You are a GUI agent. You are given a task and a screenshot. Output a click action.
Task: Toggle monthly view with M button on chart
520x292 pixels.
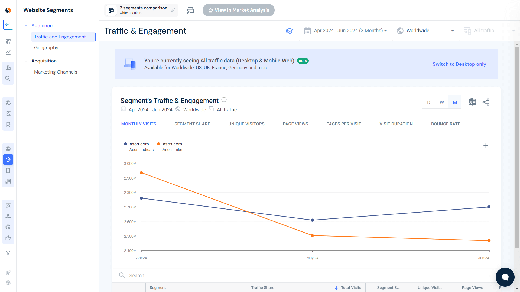coord(455,102)
